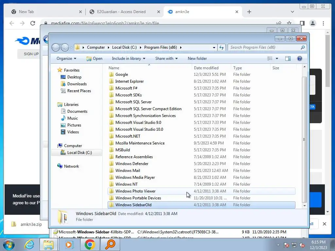Expand the Share with menu
This screenshot has height=251, width=335.
(x=167, y=59)
